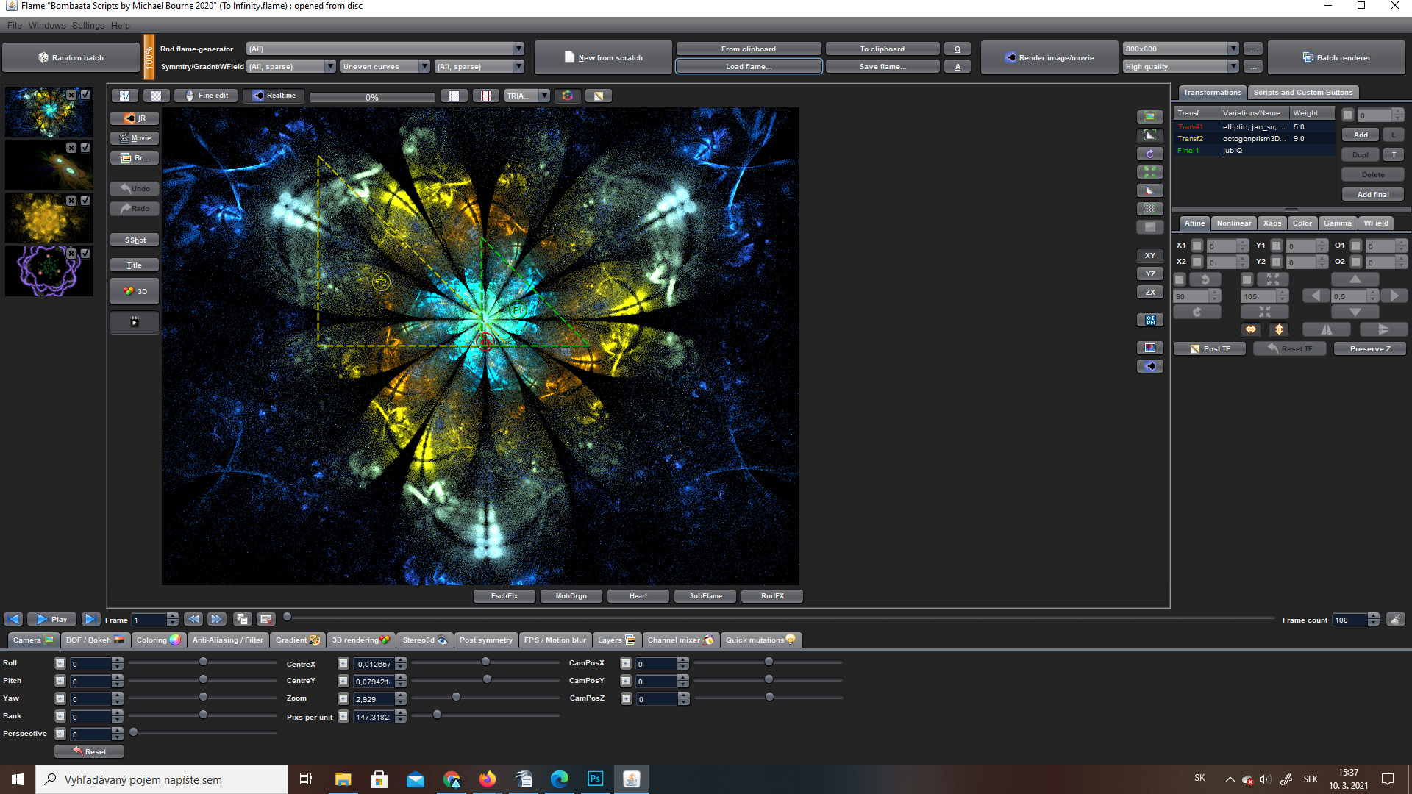Image resolution: width=1412 pixels, height=794 pixels.
Task: Click the dotted grid icon in right strip
Action: (1150, 209)
